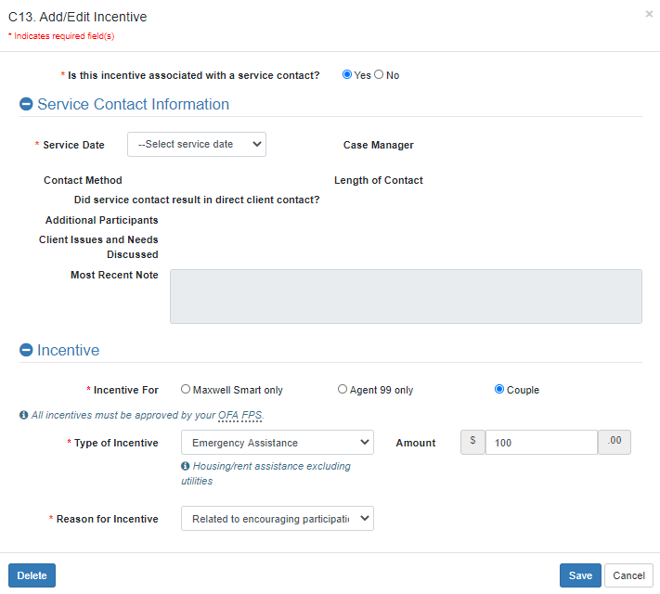The height and width of the screenshot is (594, 660).
Task: Close the dialog with the X icon
Action: pos(649,14)
